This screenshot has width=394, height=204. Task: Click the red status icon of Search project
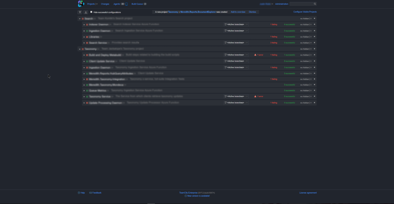pos(83,19)
